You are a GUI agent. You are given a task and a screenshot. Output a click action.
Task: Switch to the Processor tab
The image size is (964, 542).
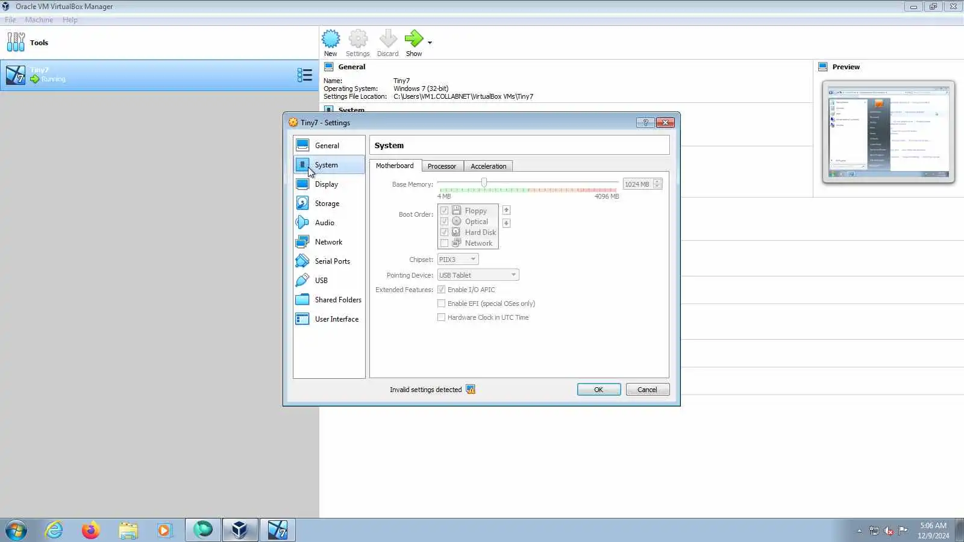pyautogui.click(x=442, y=166)
